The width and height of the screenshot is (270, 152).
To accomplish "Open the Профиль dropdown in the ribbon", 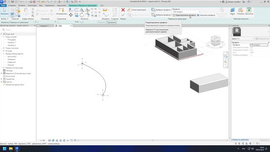I will click(x=186, y=12).
